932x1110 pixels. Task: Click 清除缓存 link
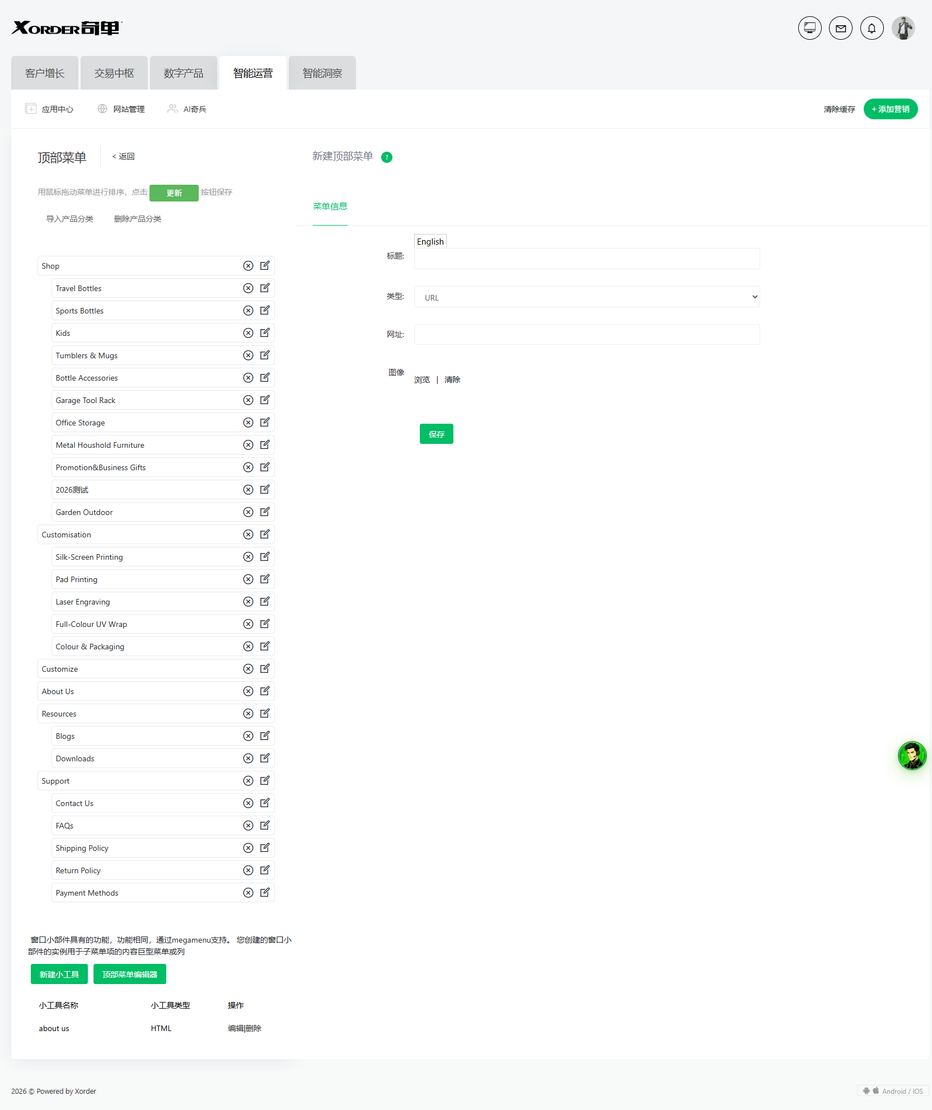coord(840,109)
